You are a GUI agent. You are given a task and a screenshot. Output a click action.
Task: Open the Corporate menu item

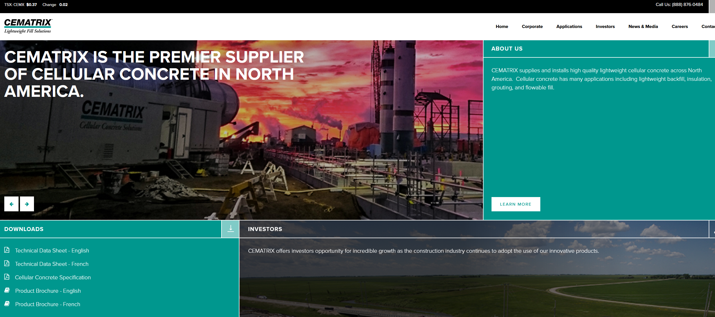532,27
